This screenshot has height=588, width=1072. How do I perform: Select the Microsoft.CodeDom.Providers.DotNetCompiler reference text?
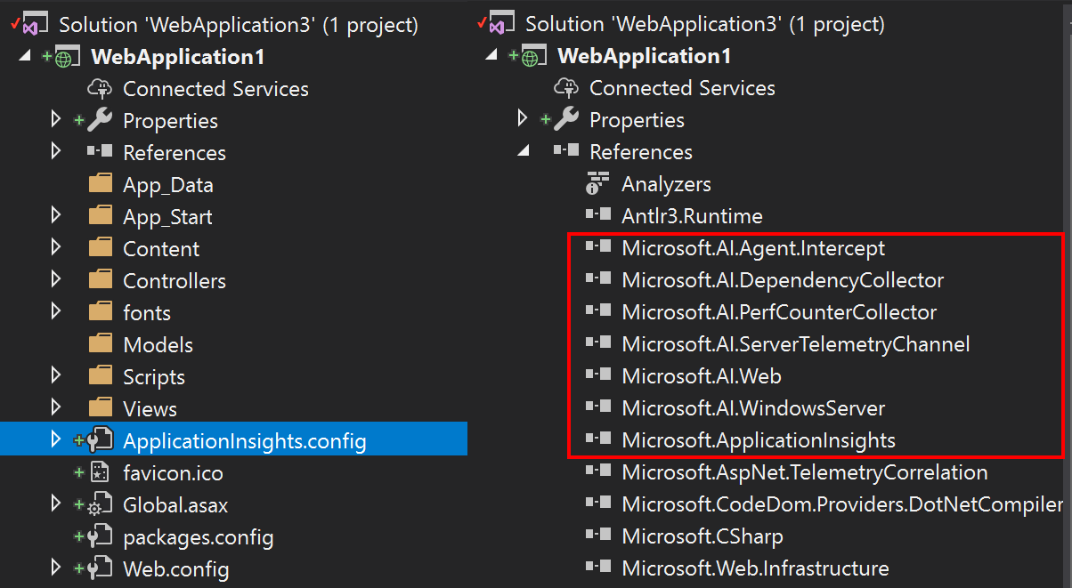click(x=842, y=504)
